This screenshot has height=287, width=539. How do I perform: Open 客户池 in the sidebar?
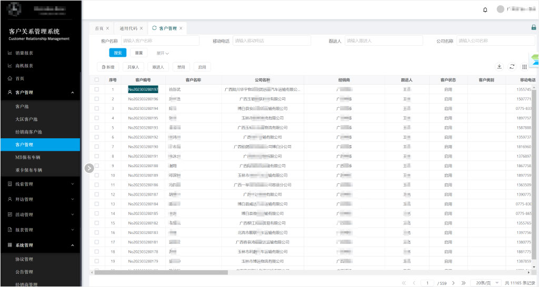click(22, 106)
